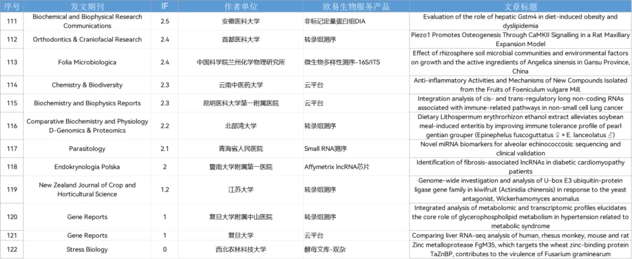Select Orthodontics & Craniofacial Research cell
The height and width of the screenshot is (259, 632).
tap(87, 39)
